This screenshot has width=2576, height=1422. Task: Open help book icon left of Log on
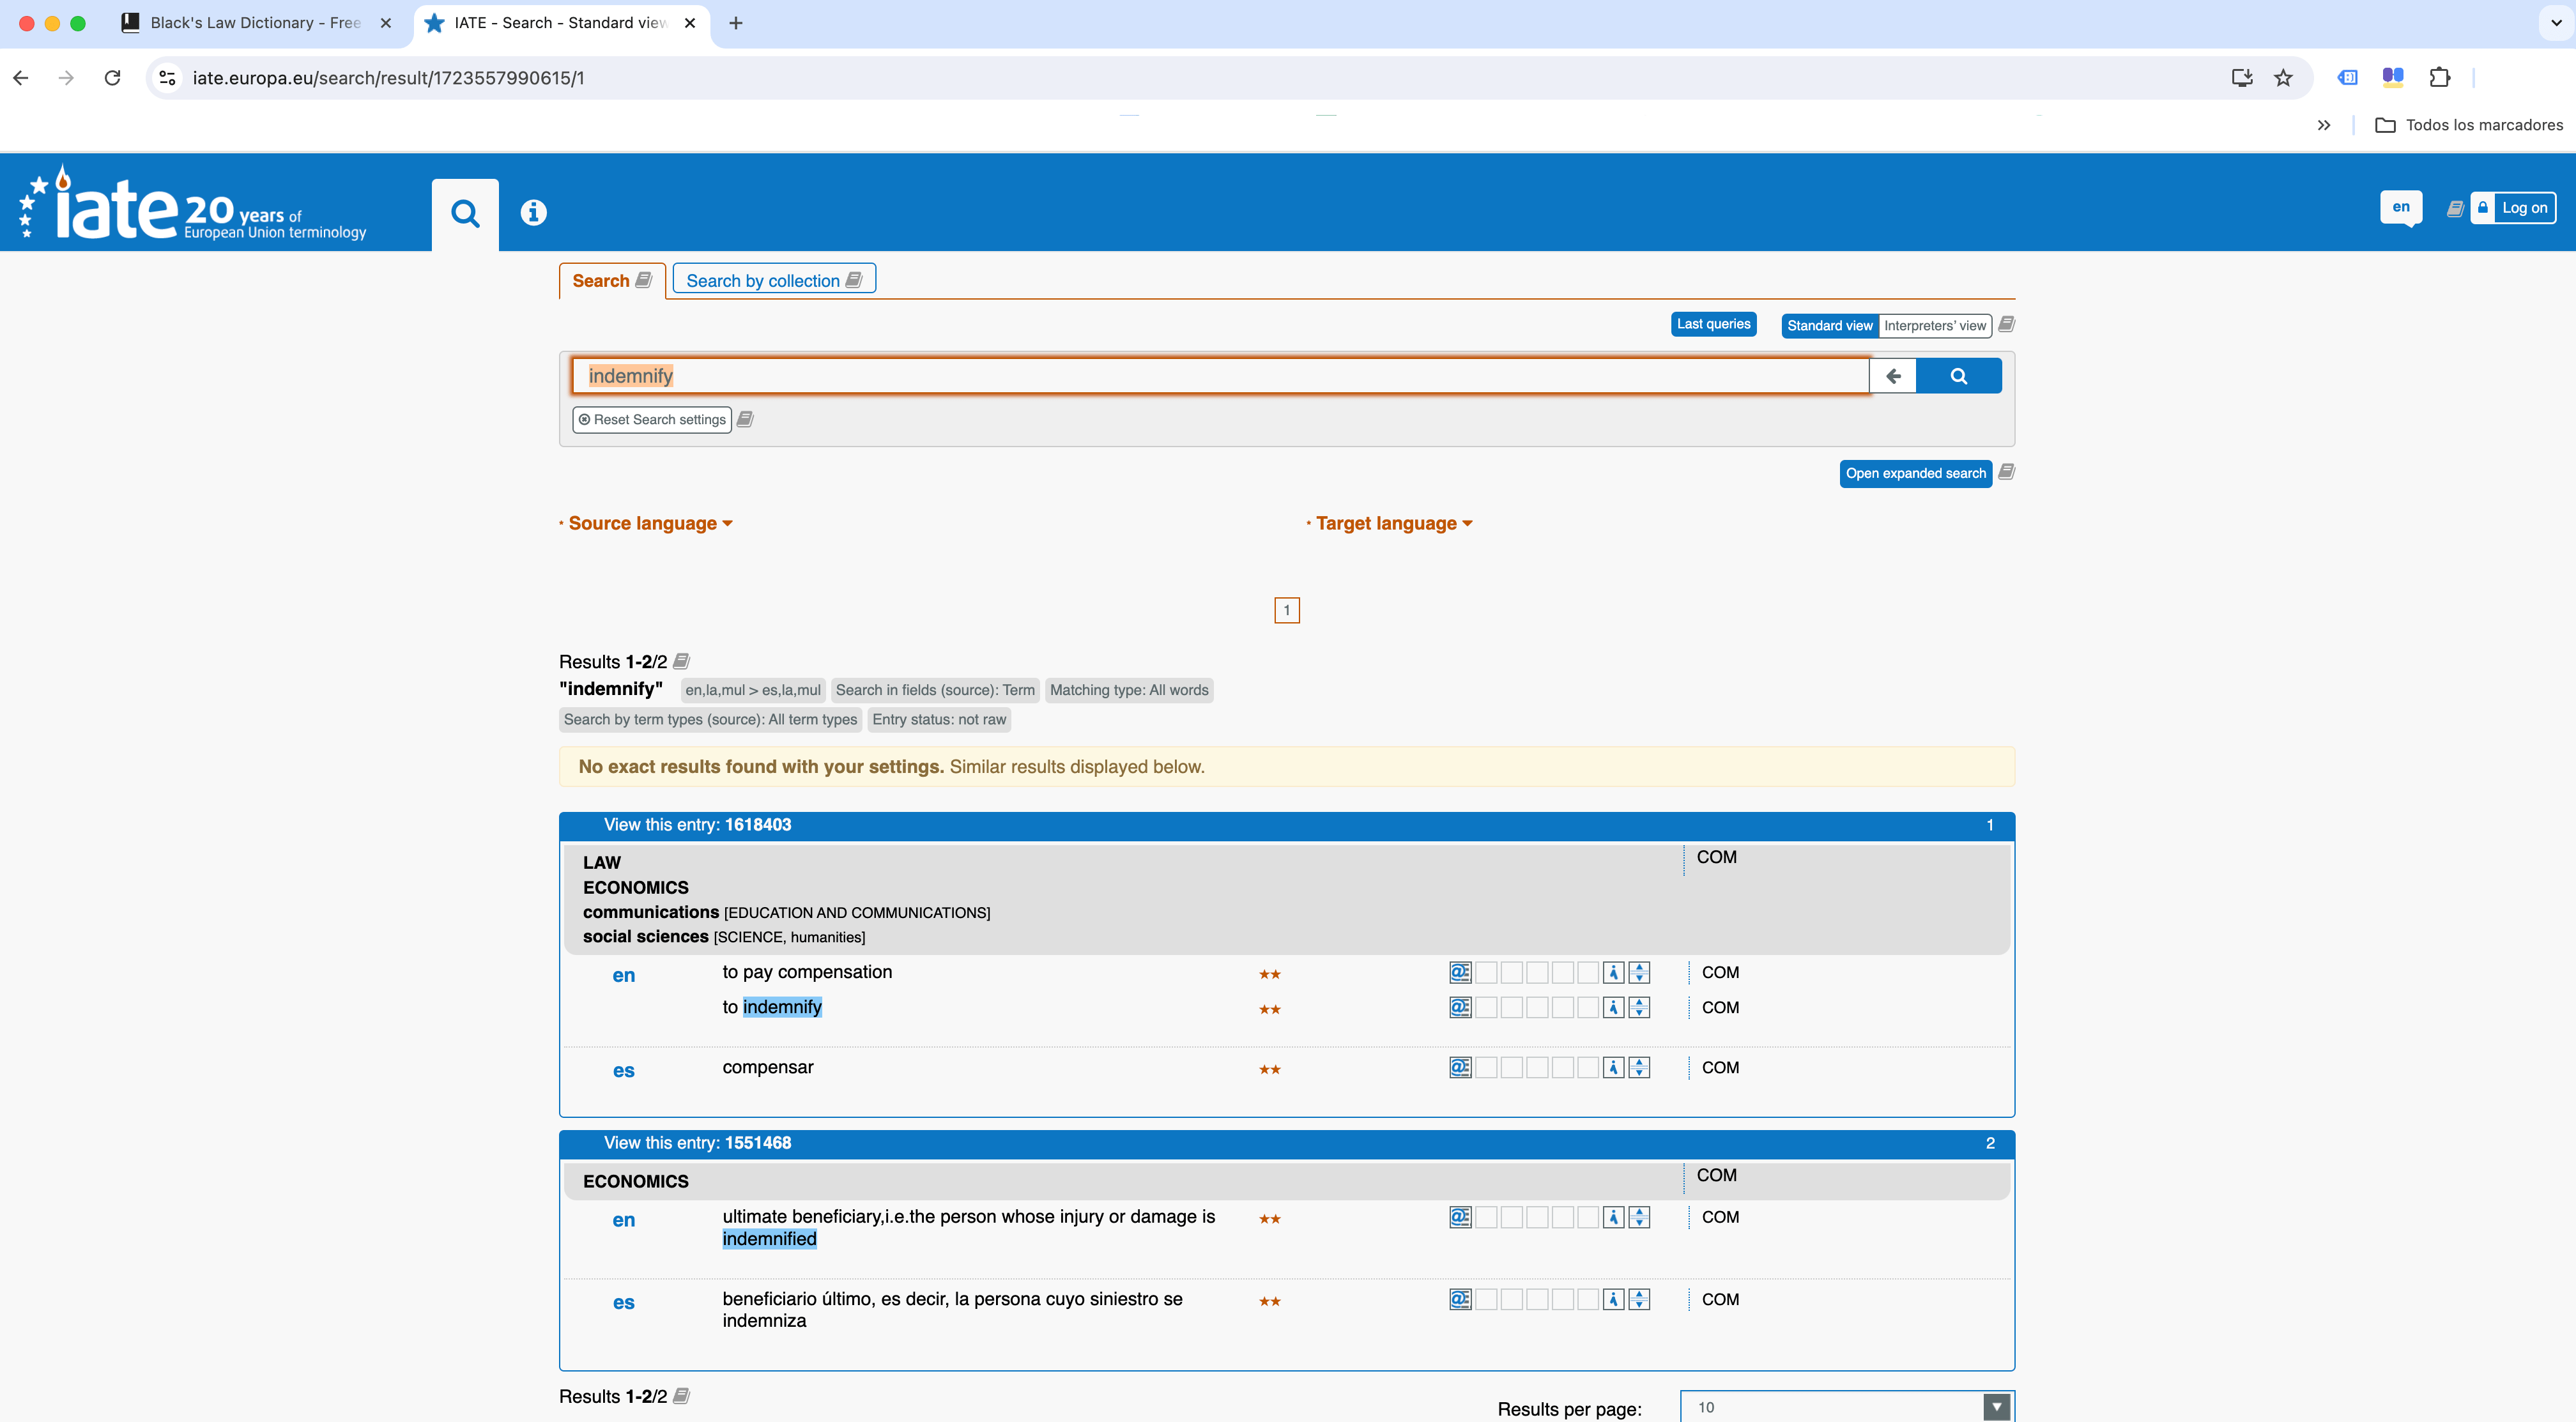(x=2454, y=208)
